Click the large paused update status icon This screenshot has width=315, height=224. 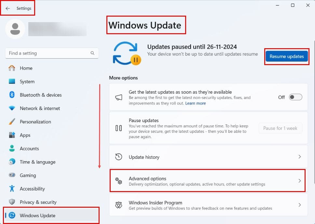coord(127,53)
